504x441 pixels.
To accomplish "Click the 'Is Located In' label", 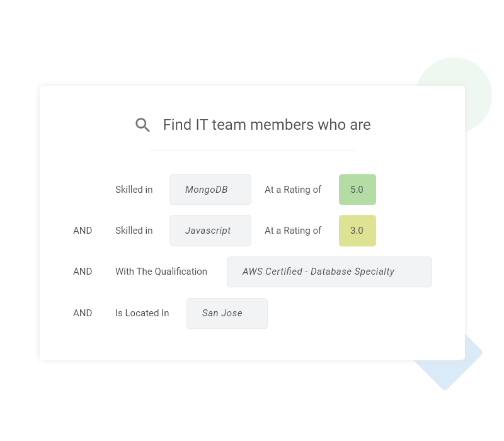I will click(x=142, y=313).
